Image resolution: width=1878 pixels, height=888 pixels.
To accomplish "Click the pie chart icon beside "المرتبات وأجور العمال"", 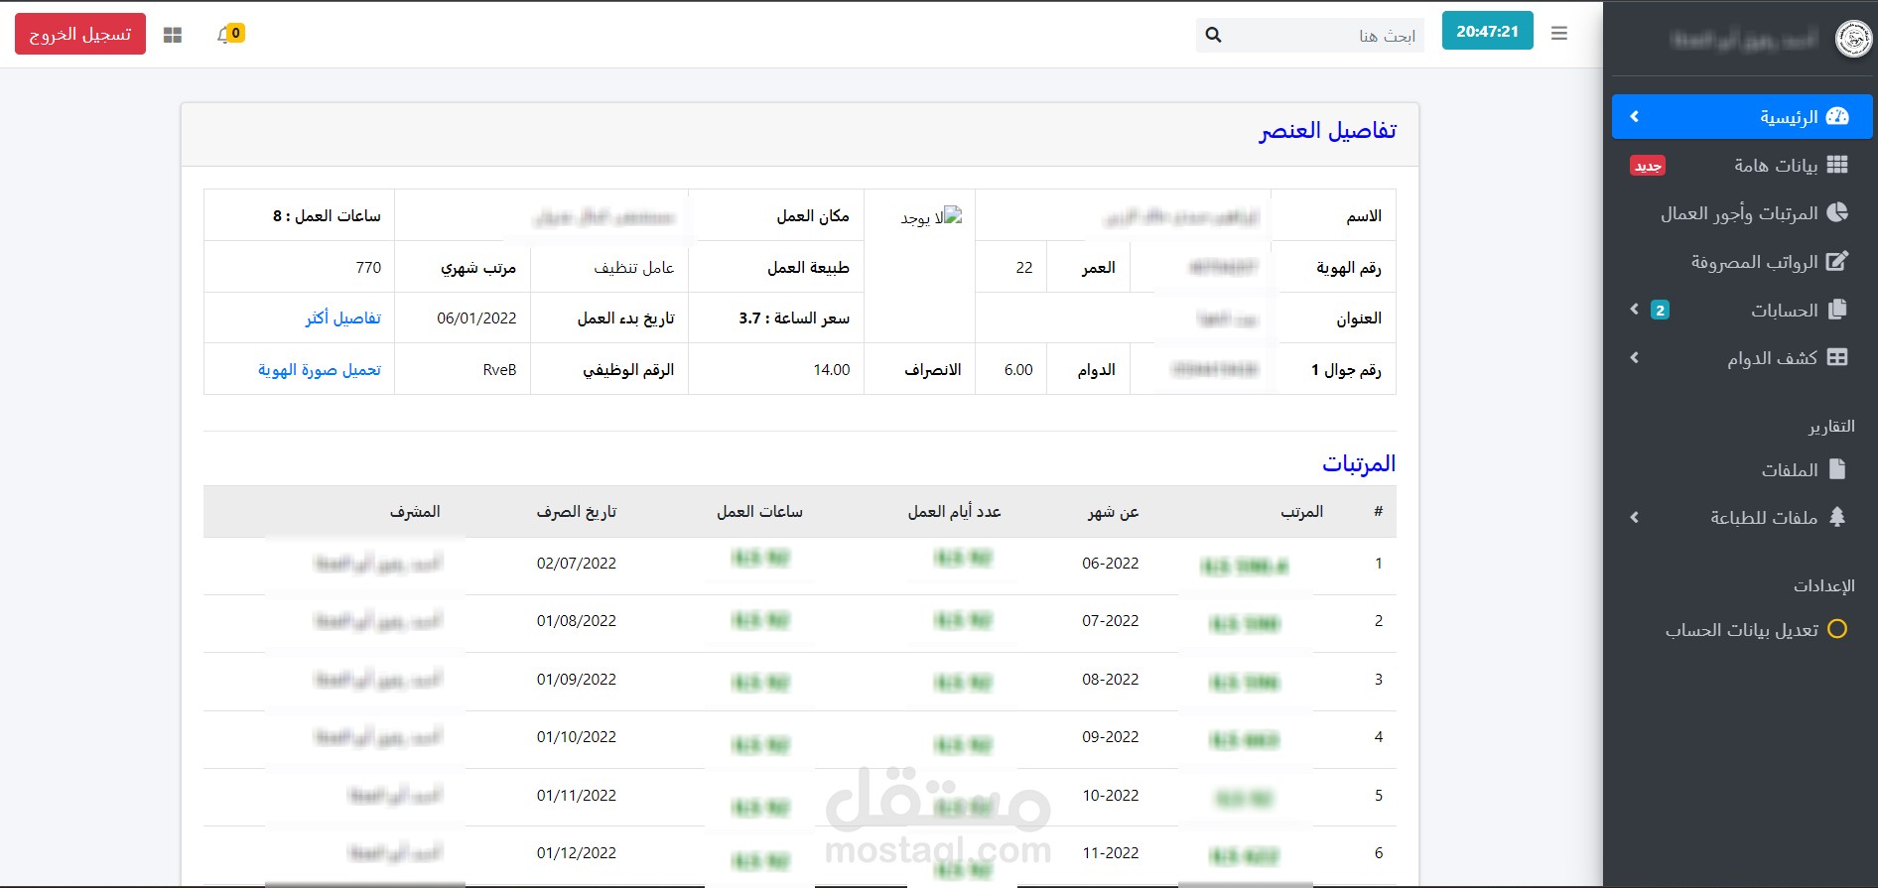I will click(x=1837, y=212).
